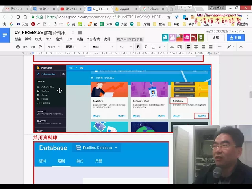Click the right margin marker on ruler
The image size is (252, 189).
pyautogui.click(x=209, y=54)
